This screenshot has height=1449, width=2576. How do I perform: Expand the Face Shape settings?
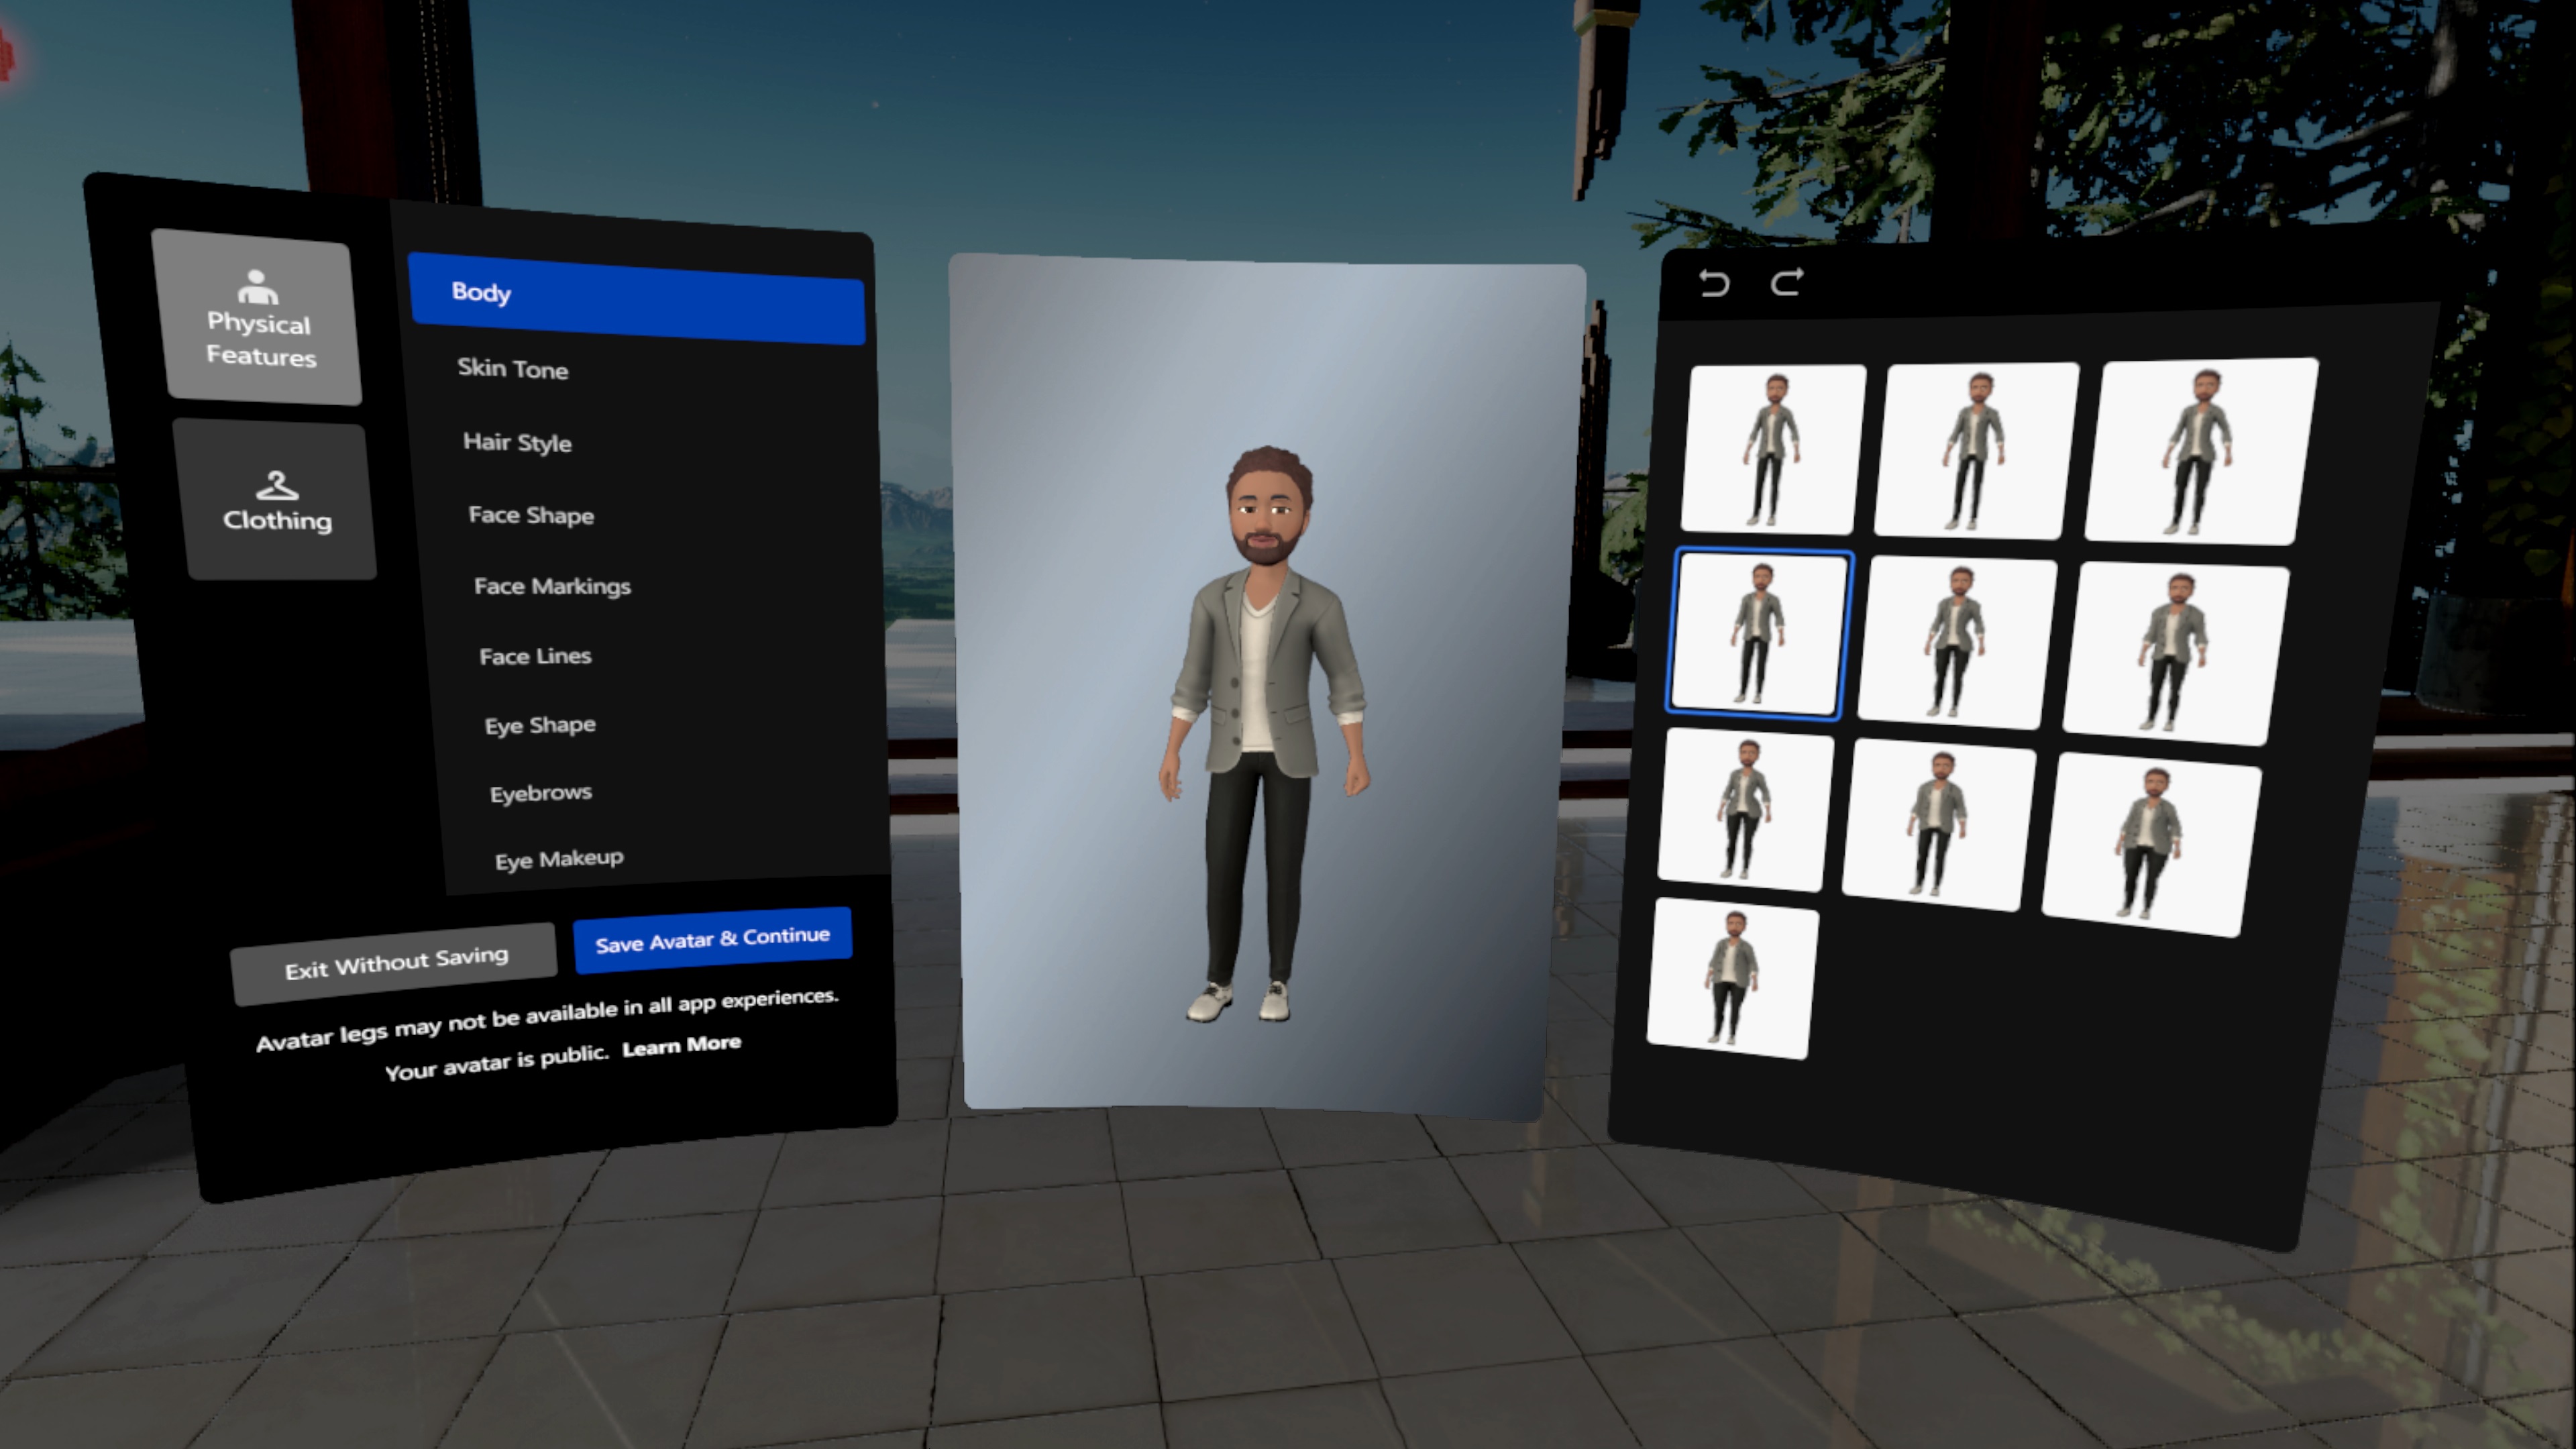click(531, 513)
